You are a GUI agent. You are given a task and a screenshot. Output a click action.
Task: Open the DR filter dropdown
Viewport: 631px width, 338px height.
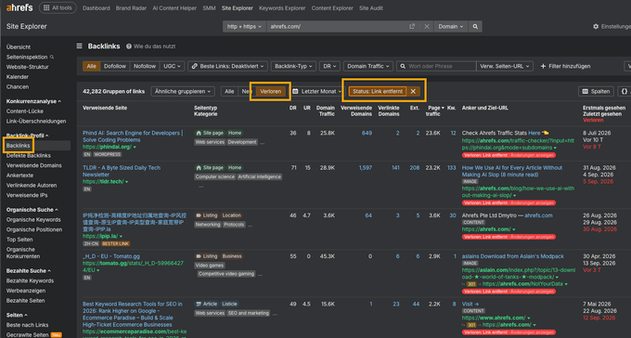[x=329, y=66]
